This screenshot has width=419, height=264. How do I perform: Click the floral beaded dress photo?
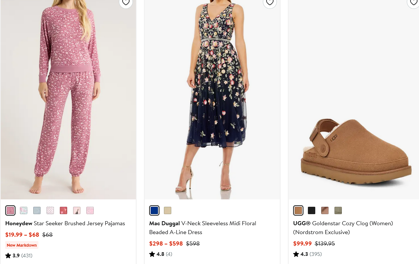coord(212,100)
